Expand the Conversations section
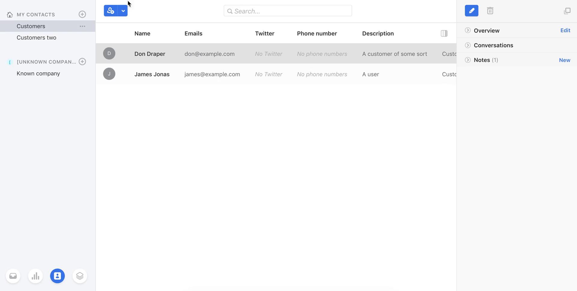This screenshot has height=291, width=577. pos(468,45)
